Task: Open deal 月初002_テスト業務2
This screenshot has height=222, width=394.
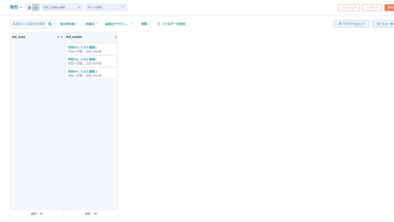Action: point(82,59)
